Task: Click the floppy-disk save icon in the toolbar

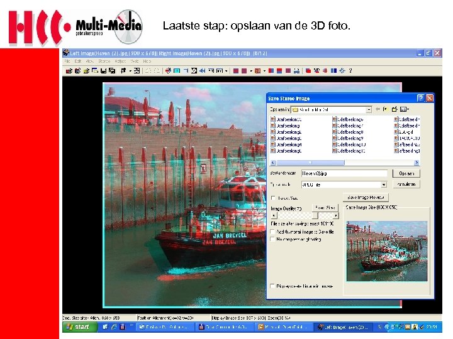Action: click(x=103, y=70)
